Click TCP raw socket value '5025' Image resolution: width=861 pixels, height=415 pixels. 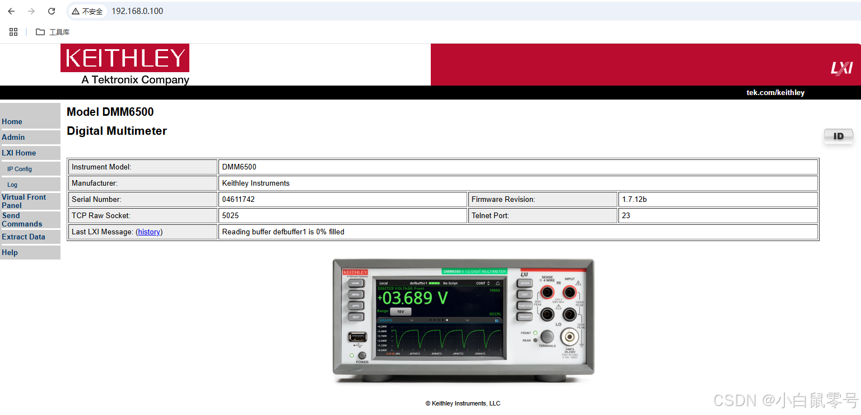point(343,215)
